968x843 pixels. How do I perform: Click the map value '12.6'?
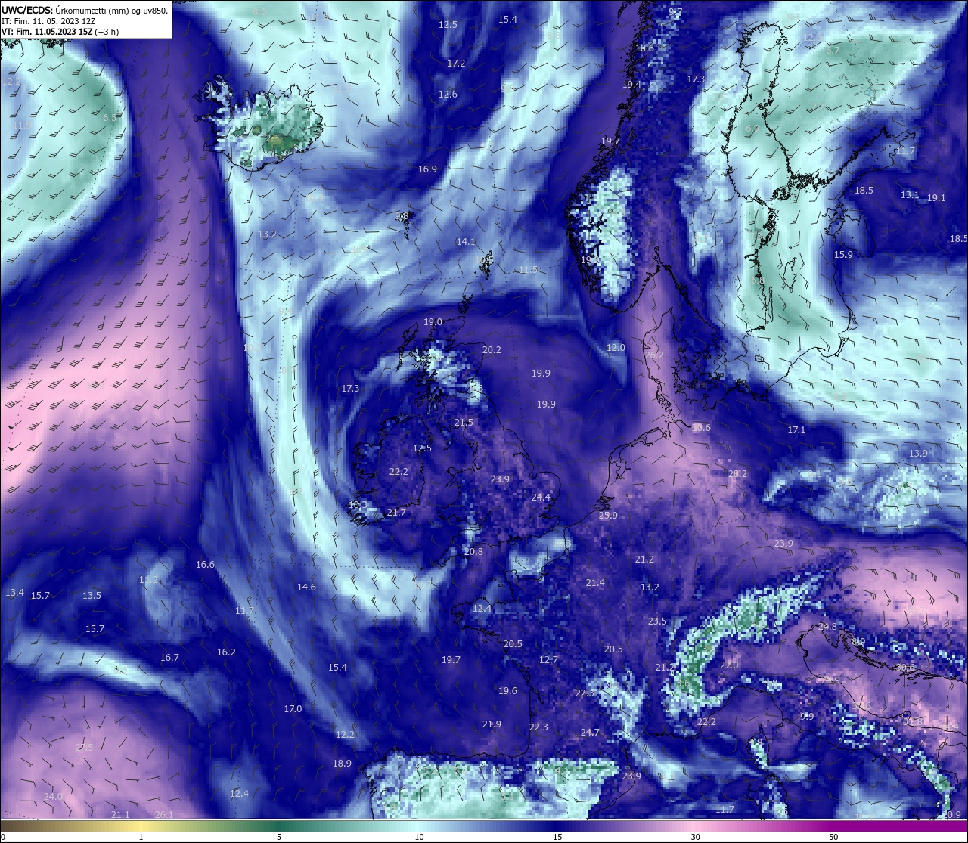click(448, 95)
